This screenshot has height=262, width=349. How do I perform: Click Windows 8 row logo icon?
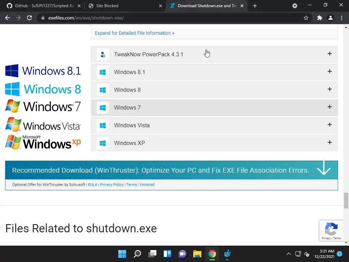click(x=103, y=90)
